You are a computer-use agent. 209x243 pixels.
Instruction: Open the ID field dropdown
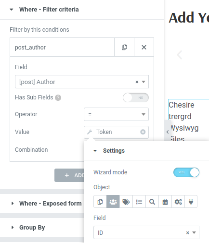[x=146, y=232]
